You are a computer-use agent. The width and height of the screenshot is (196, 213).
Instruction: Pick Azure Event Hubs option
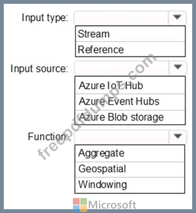(130, 102)
